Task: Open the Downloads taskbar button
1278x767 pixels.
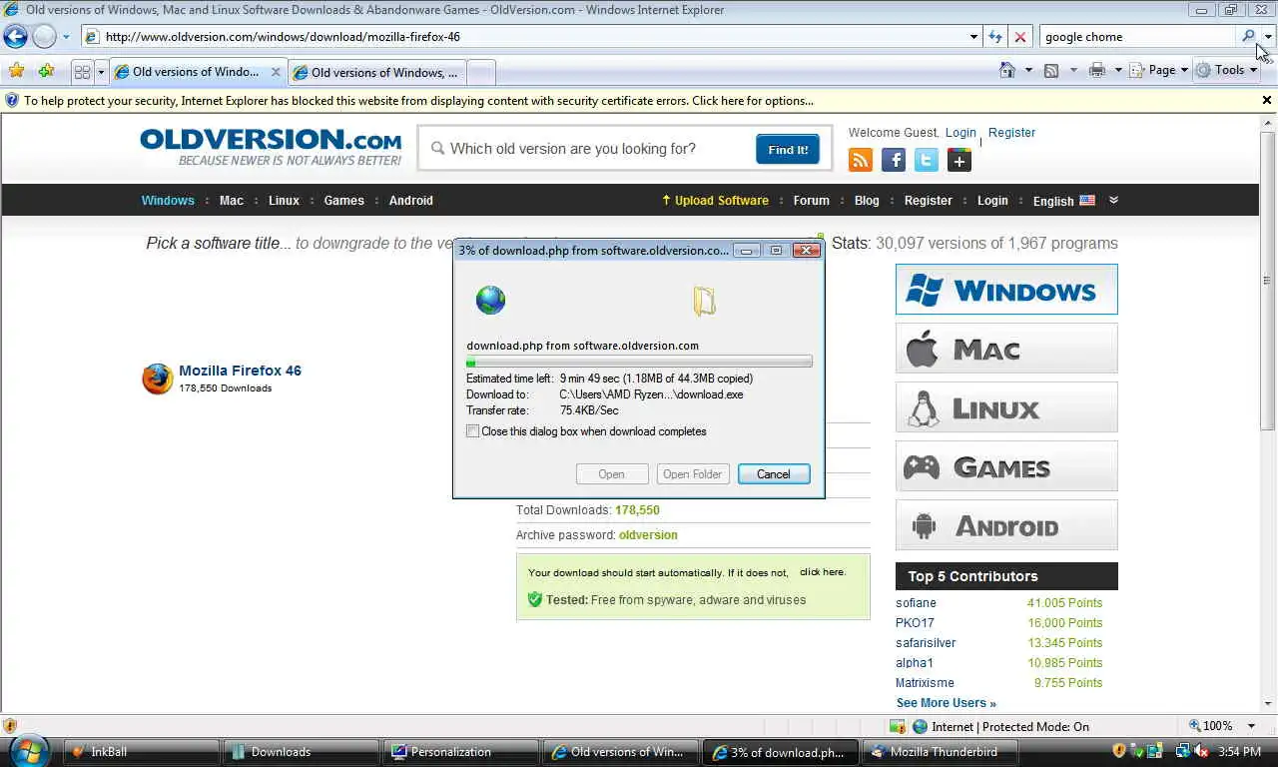Action: coord(301,752)
